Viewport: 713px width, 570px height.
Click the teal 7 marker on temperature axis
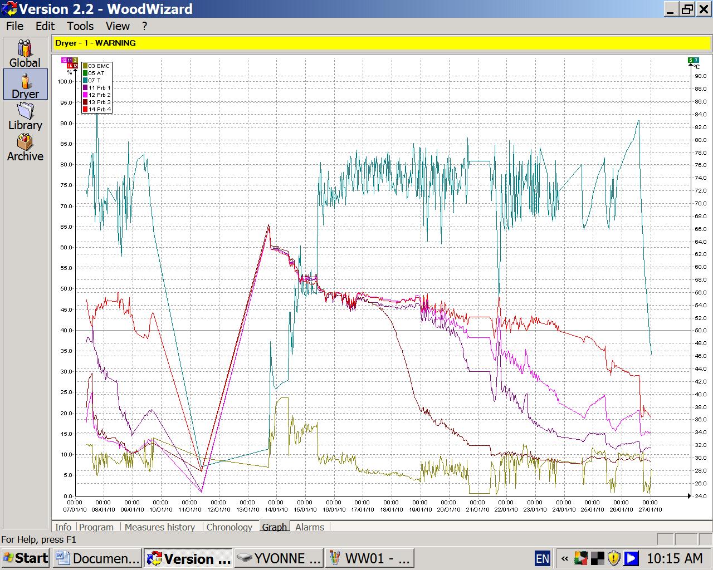696,60
